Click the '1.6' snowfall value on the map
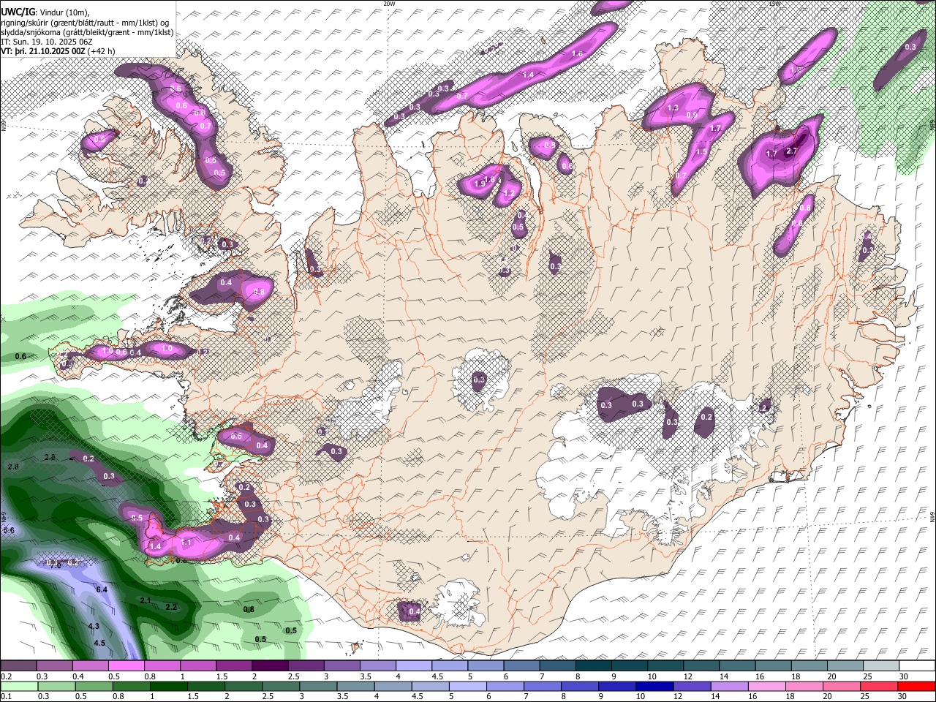The width and height of the screenshot is (936, 702). [577, 54]
